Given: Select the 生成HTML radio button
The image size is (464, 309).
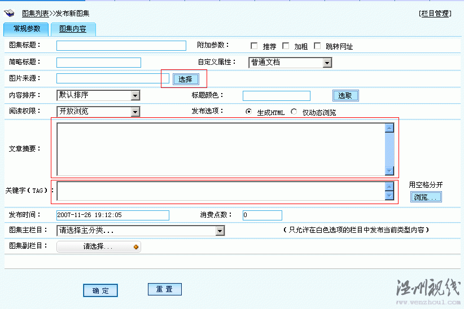Looking at the screenshot, I should tap(248, 112).
